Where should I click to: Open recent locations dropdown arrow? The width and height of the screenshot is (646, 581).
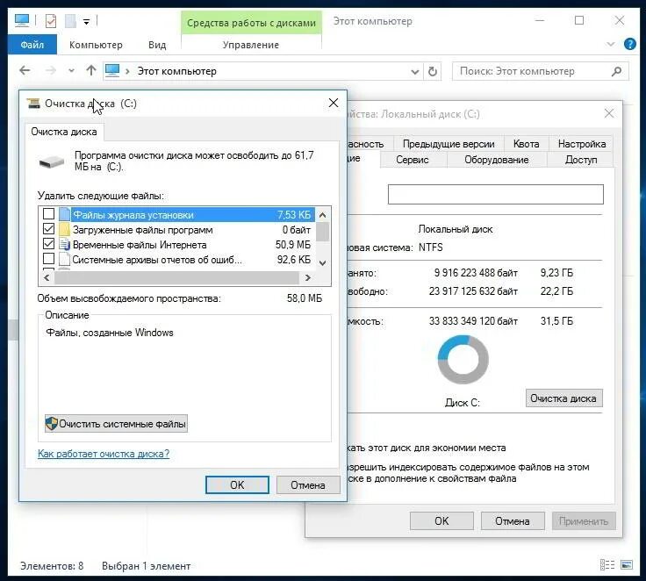pyautogui.click(x=71, y=70)
